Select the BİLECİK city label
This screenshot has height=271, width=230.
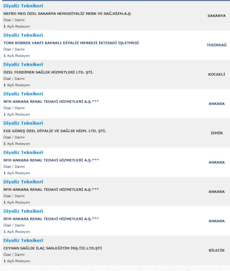click(217, 250)
